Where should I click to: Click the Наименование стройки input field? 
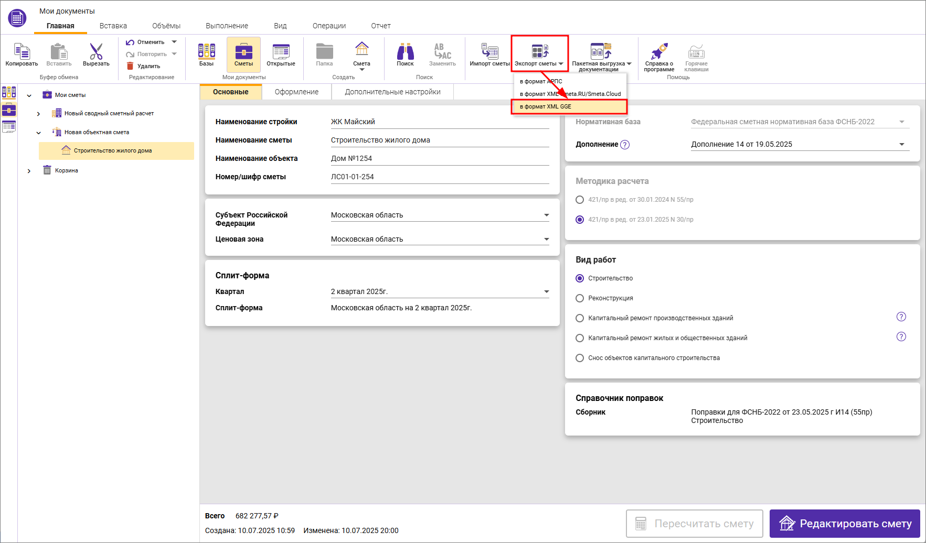pos(439,122)
